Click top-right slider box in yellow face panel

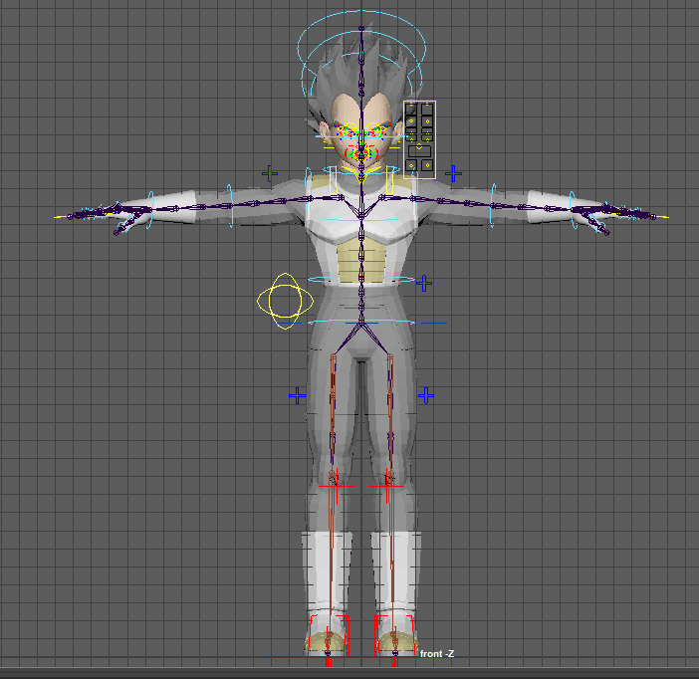tap(427, 110)
